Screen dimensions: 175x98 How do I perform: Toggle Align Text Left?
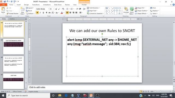(67, 13)
